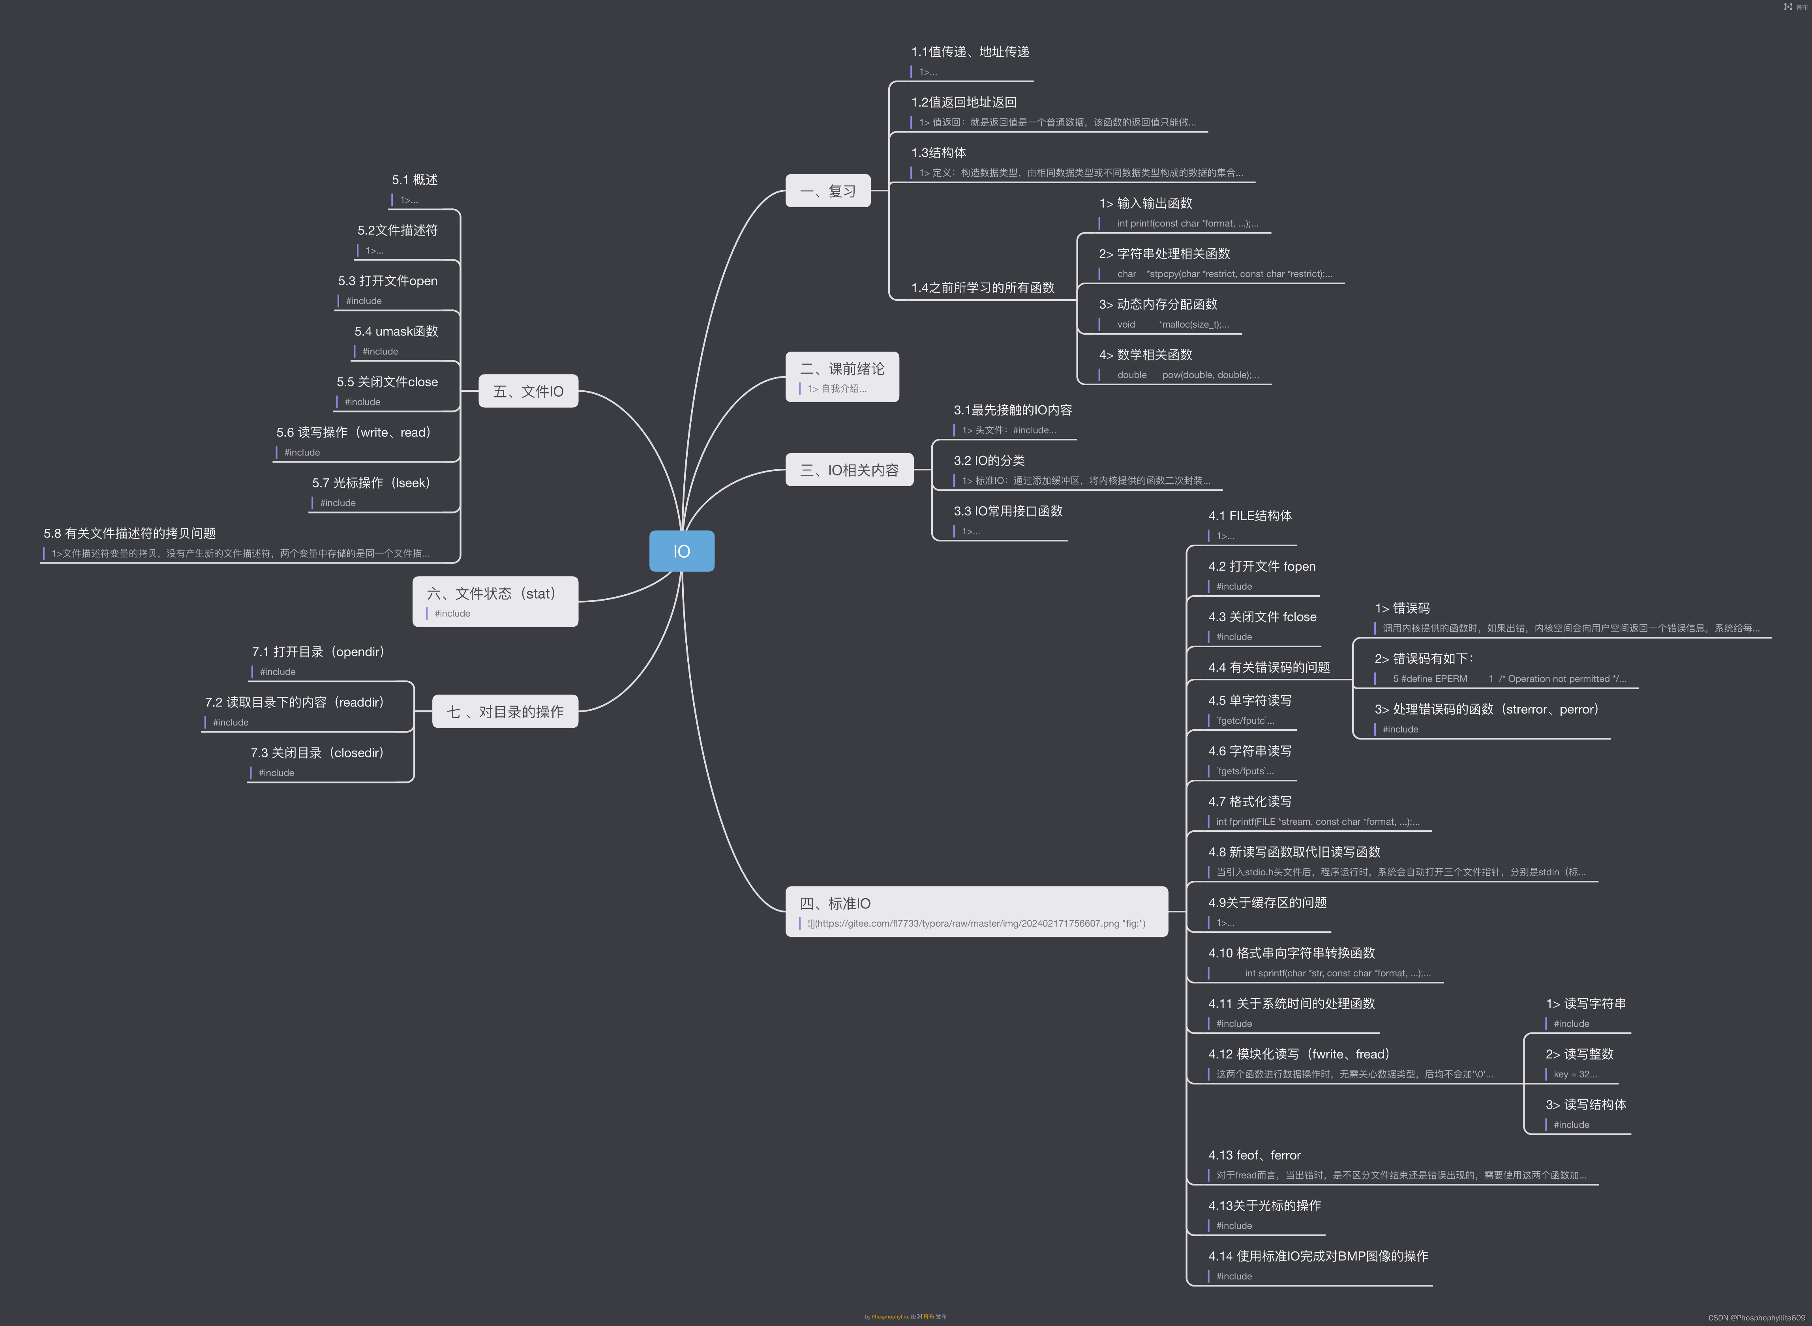Click the gitee image link under 标准IO

click(976, 924)
